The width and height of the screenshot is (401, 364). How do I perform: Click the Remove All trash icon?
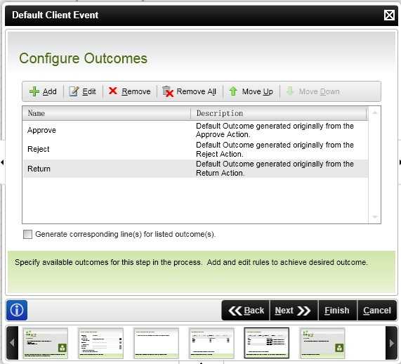pos(168,91)
